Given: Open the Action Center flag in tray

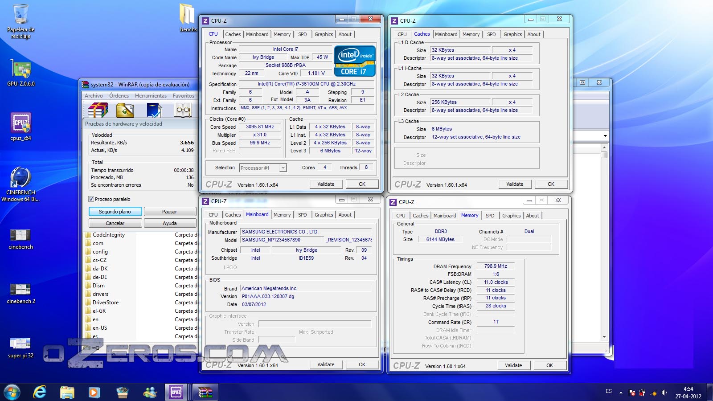Looking at the screenshot, I should 632,393.
